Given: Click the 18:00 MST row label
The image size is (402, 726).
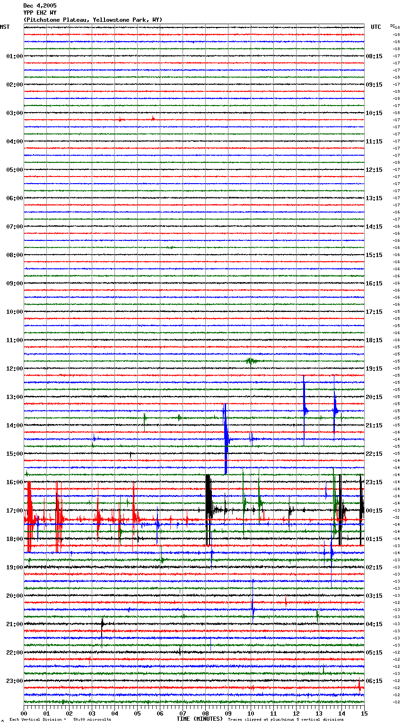Looking at the screenshot, I should pos(15,539).
